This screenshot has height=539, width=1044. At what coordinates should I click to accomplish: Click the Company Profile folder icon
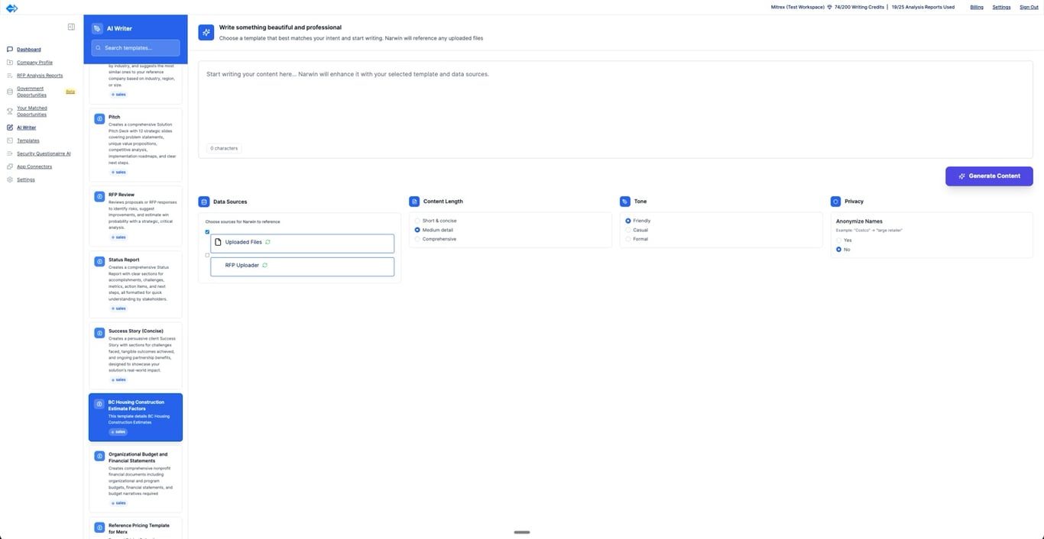click(x=10, y=63)
